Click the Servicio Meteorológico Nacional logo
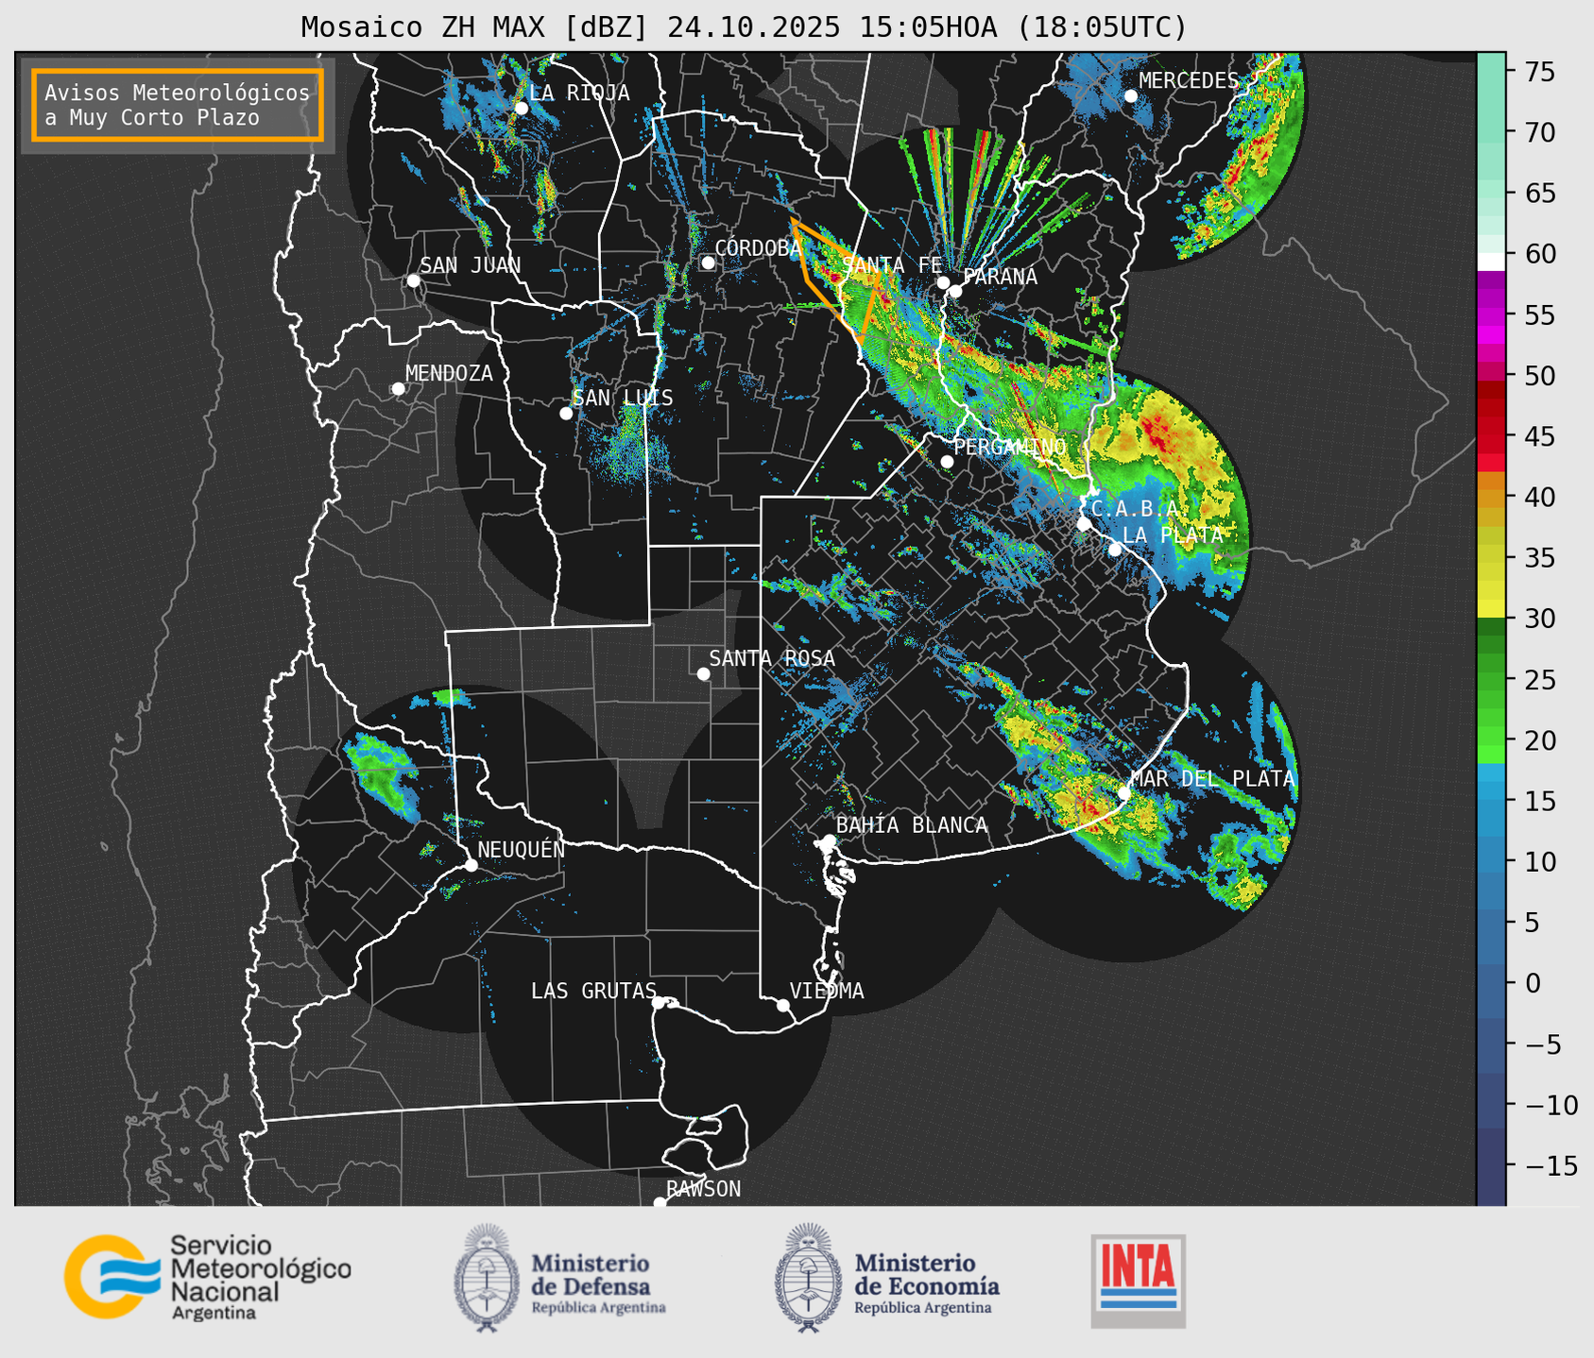The image size is (1594, 1358). point(208,1277)
